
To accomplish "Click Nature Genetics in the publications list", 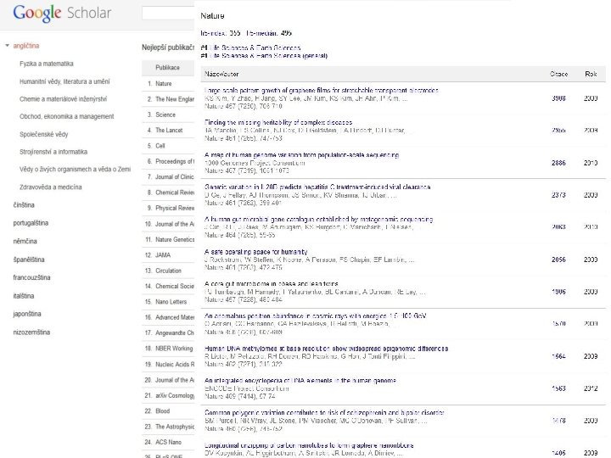I will point(175,240).
